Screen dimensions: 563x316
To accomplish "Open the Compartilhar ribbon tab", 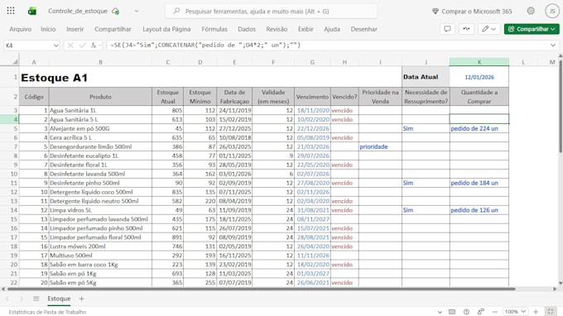I will tap(113, 29).
